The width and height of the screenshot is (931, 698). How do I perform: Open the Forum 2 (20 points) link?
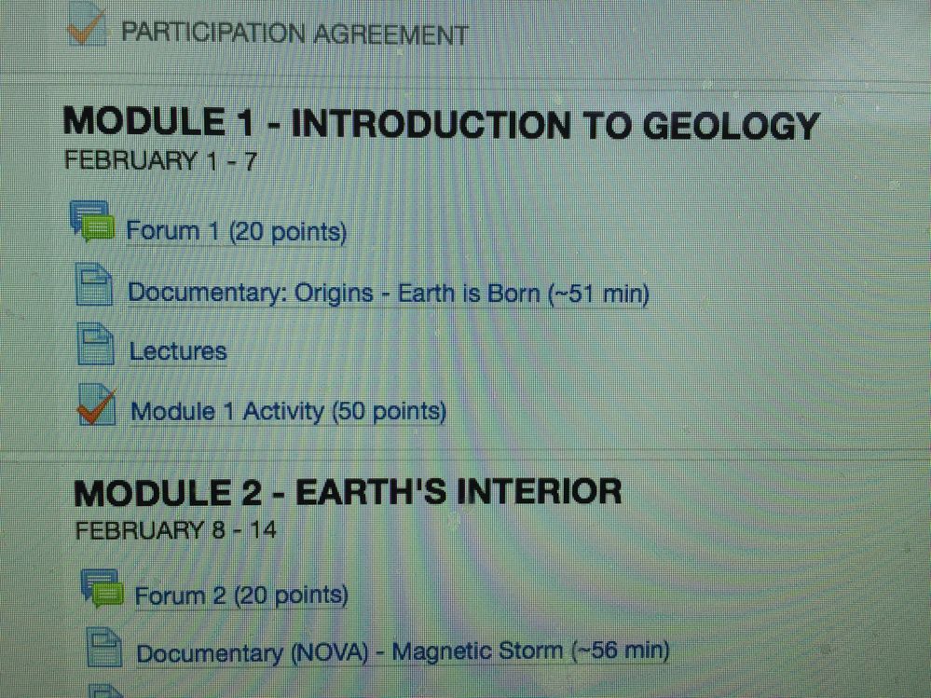click(x=241, y=595)
